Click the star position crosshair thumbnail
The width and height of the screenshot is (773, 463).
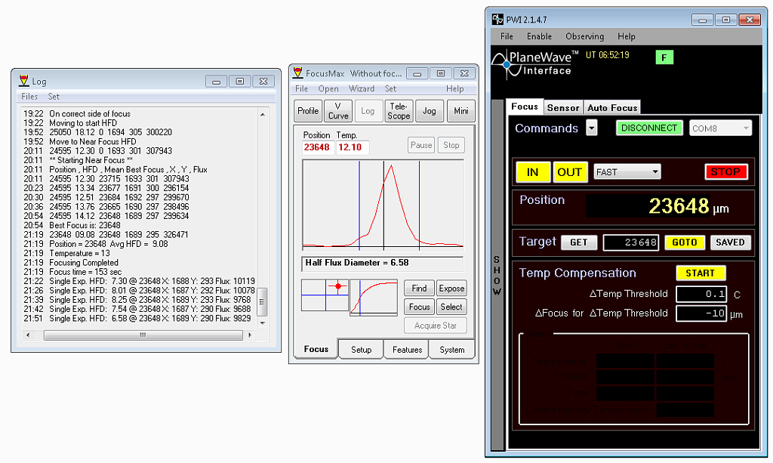(x=325, y=295)
